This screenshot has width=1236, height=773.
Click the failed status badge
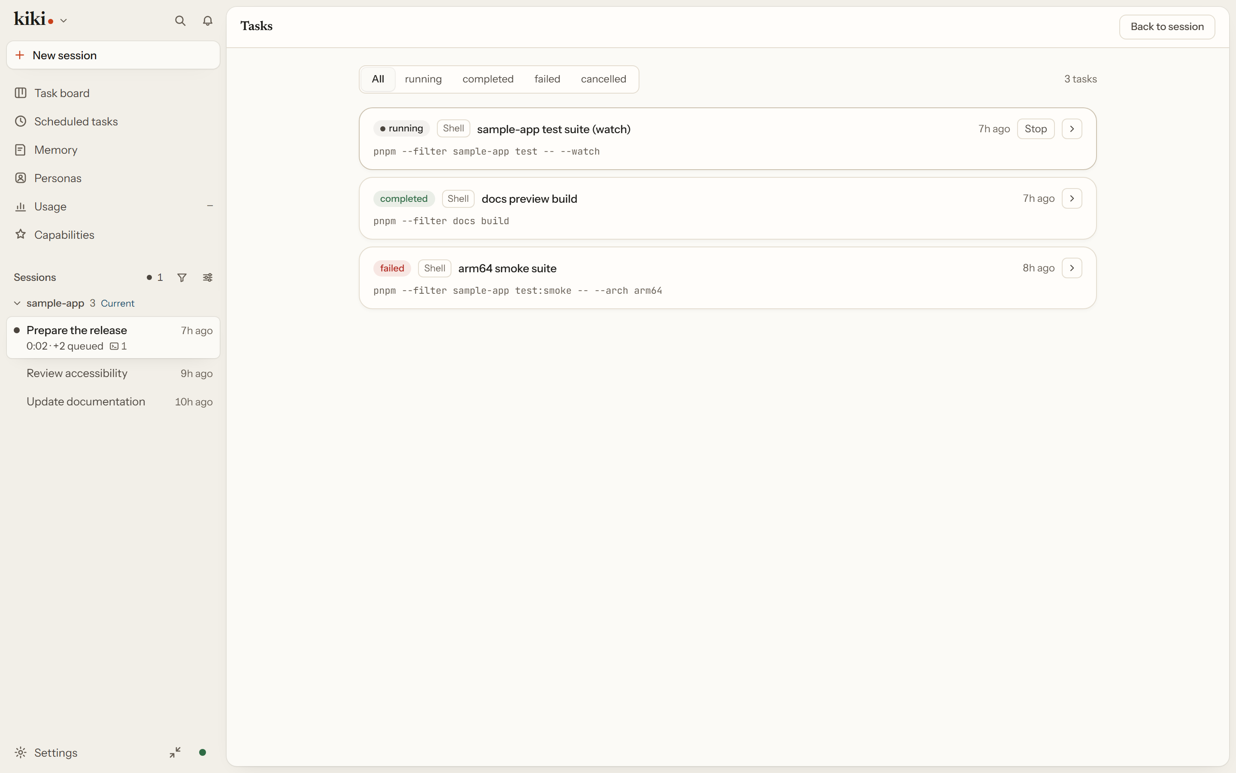click(x=392, y=268)
